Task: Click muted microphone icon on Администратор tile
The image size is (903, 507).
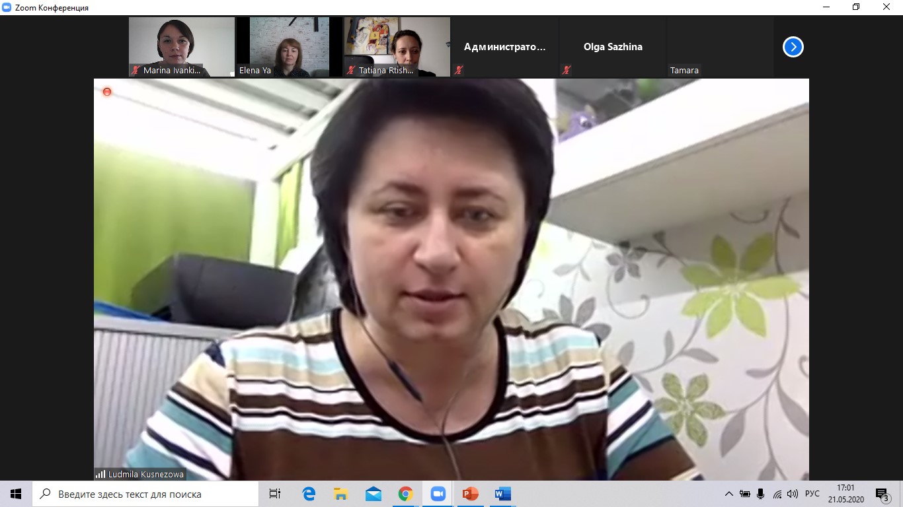Action: 458,70
